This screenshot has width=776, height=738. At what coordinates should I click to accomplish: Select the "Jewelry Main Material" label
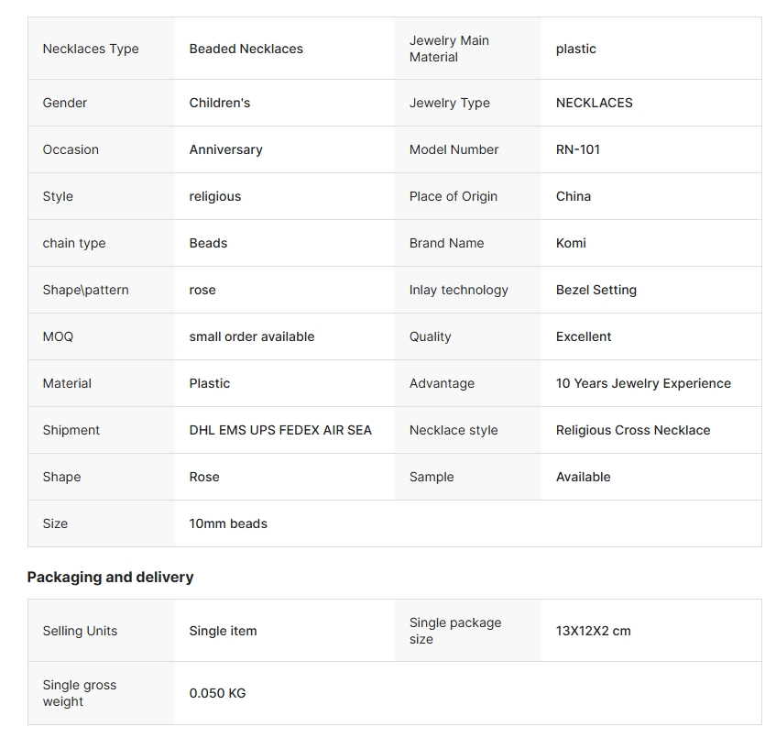[x=449, y=49]
